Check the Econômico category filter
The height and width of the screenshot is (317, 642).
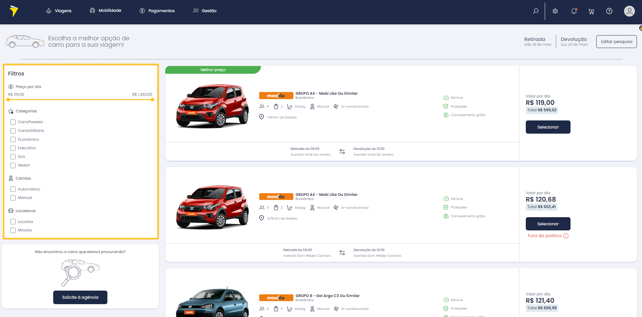[13, 139]
